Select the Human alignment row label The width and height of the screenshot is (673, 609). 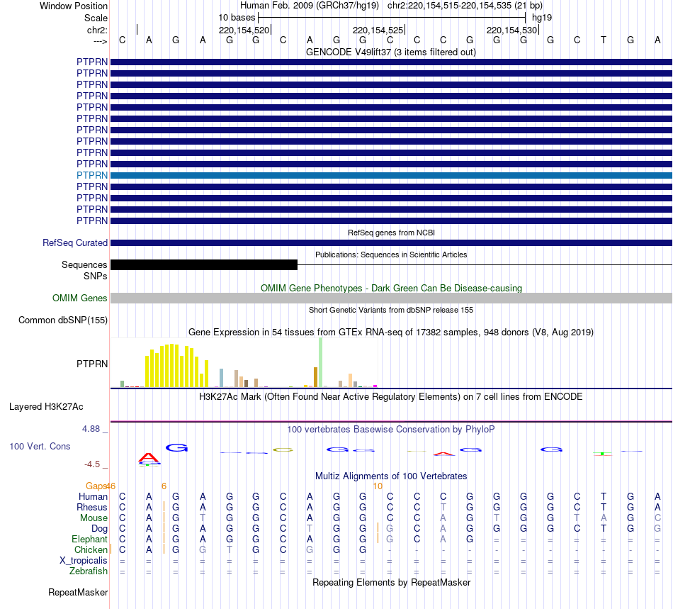[x=93, y=496]
